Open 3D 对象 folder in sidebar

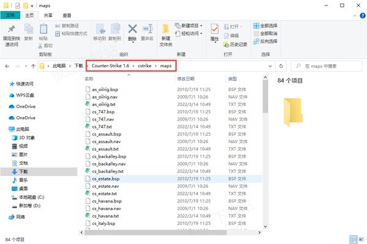23,138
